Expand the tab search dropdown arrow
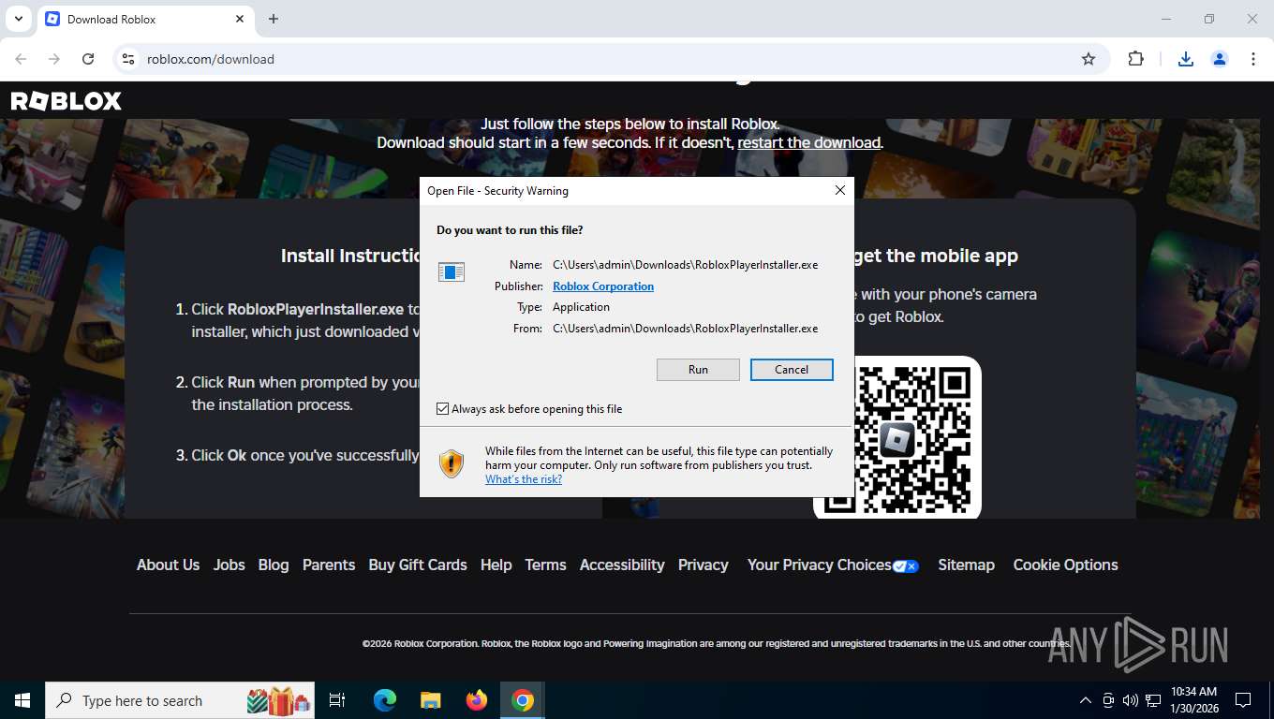Screen dimensions: 1274x719 point(18,19)
